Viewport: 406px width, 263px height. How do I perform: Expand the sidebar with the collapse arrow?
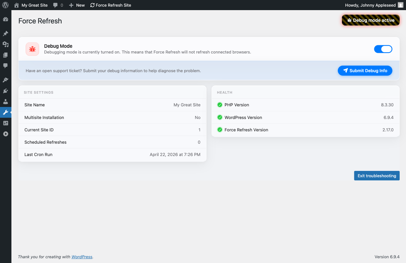pos(5,134)
